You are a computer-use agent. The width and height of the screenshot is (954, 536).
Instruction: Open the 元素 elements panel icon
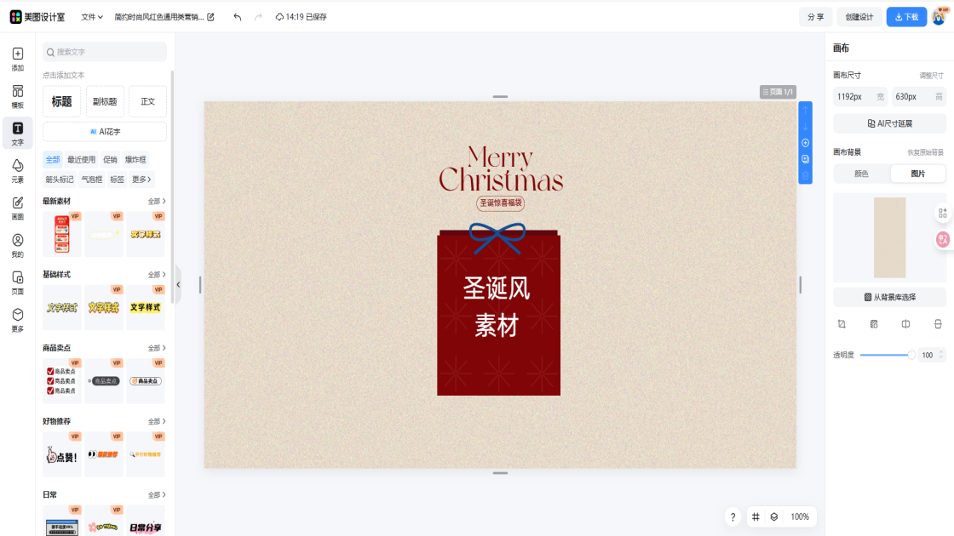(17, 169)
